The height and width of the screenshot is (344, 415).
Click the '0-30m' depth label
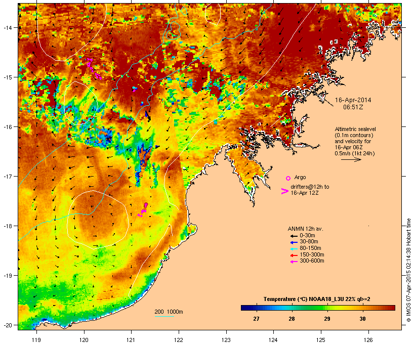(x=307, y=236)
